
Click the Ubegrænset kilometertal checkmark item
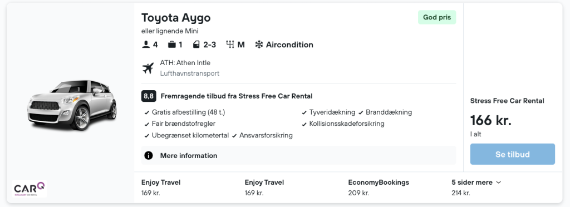tap(186, 135)
